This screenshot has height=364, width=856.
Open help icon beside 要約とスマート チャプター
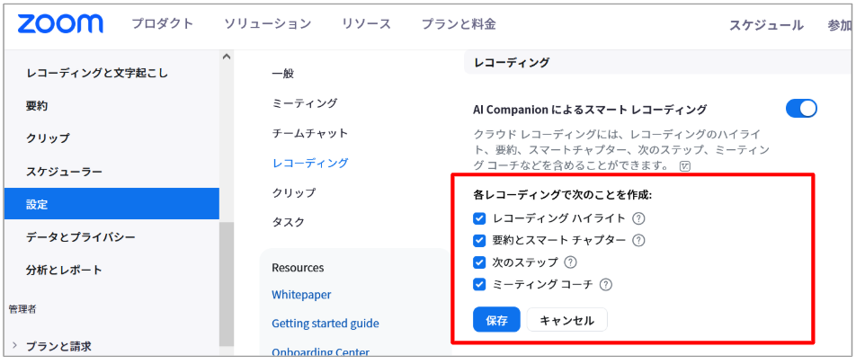(x=638, y=241)
